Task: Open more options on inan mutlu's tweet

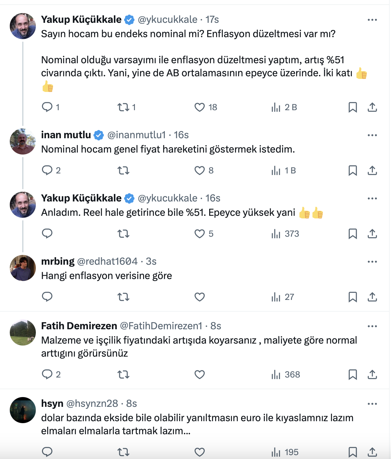Action: [372, 135]
